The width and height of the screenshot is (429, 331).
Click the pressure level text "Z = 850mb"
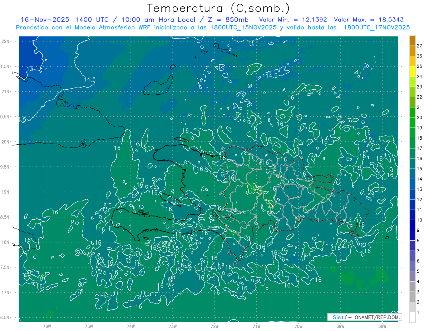point(228,20)
